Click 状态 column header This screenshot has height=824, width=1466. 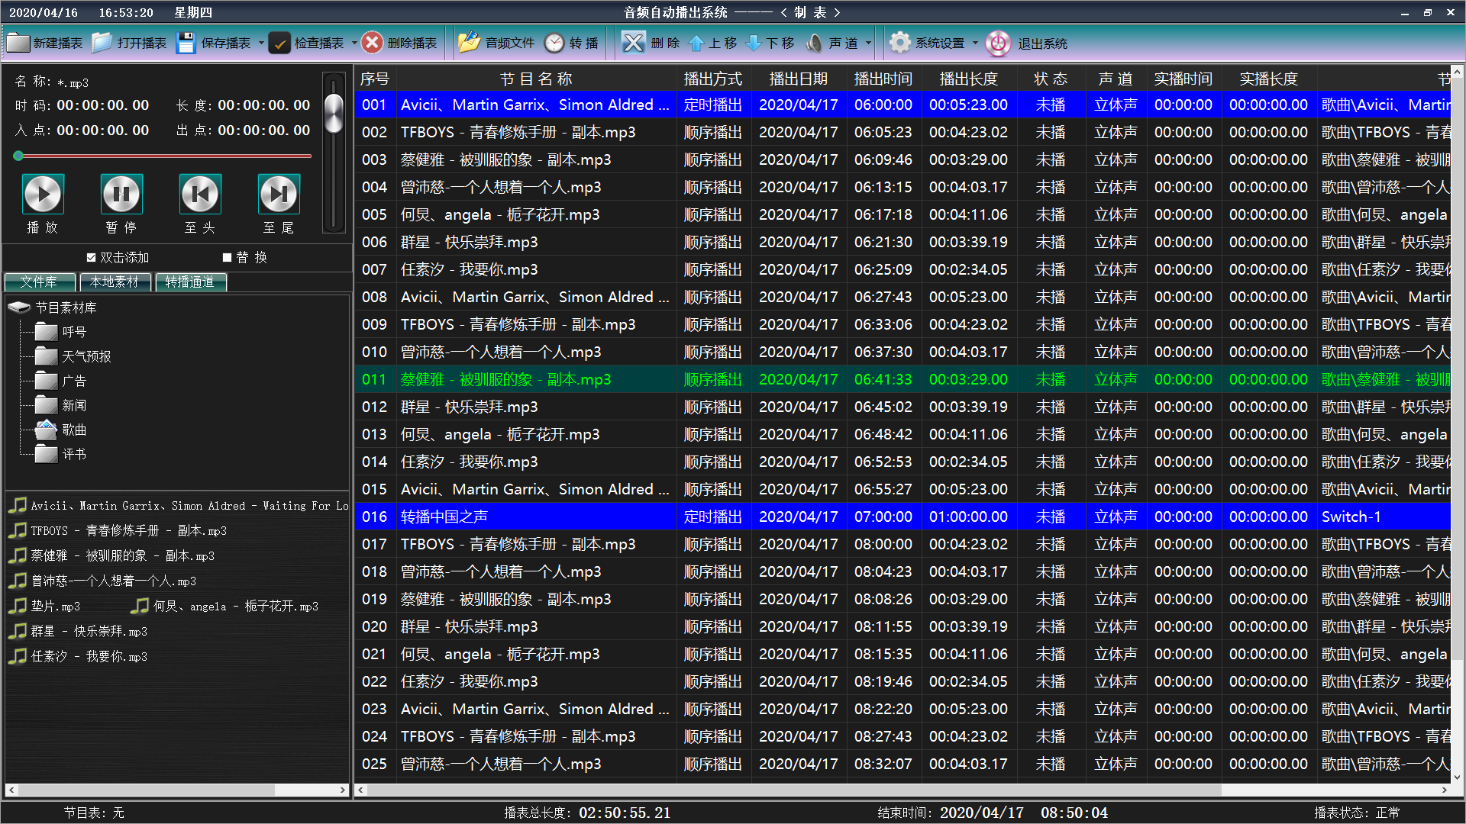pyautogui.click(x=1051, y=79)
